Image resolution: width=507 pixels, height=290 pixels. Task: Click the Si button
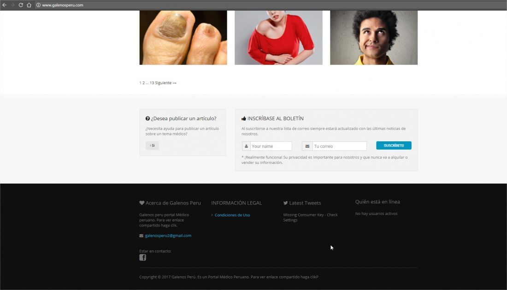click(x=152, y=145)
